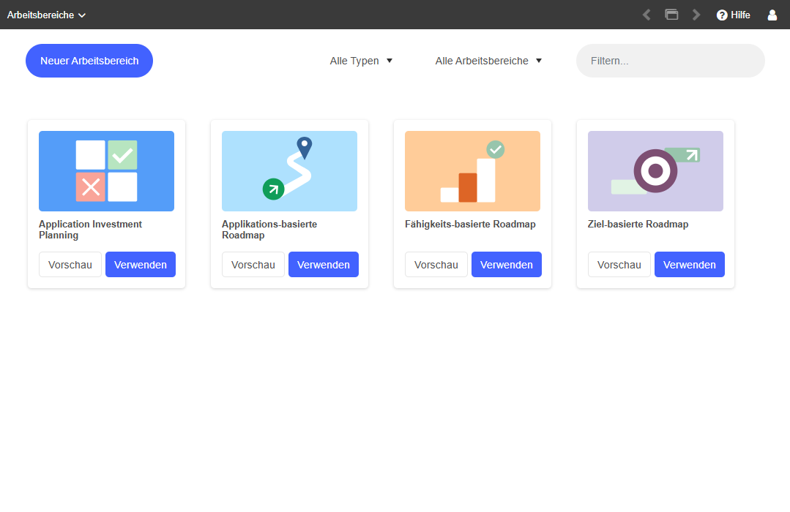Select the Application Investment Planning thumbnail
790x512 pixels.
(106, 171)
